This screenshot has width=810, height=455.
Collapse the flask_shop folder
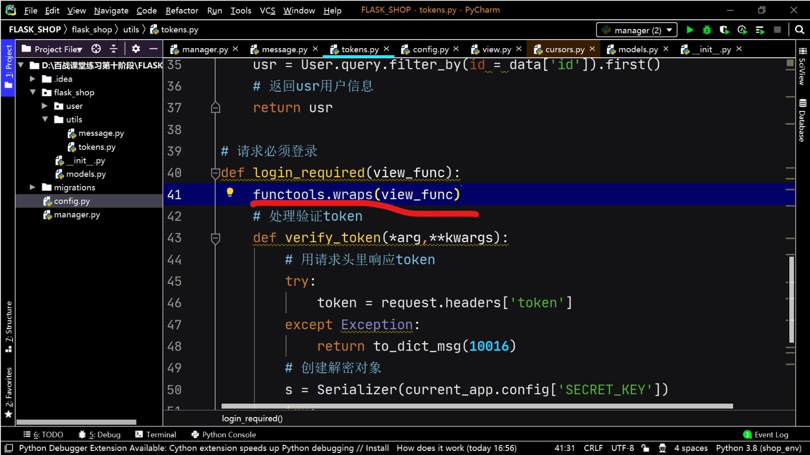[x=33, y=92]
